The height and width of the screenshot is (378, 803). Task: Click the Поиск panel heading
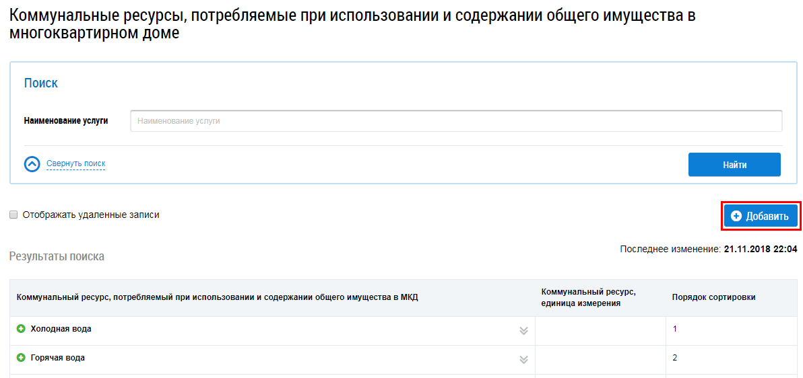(x=41, y=83)
